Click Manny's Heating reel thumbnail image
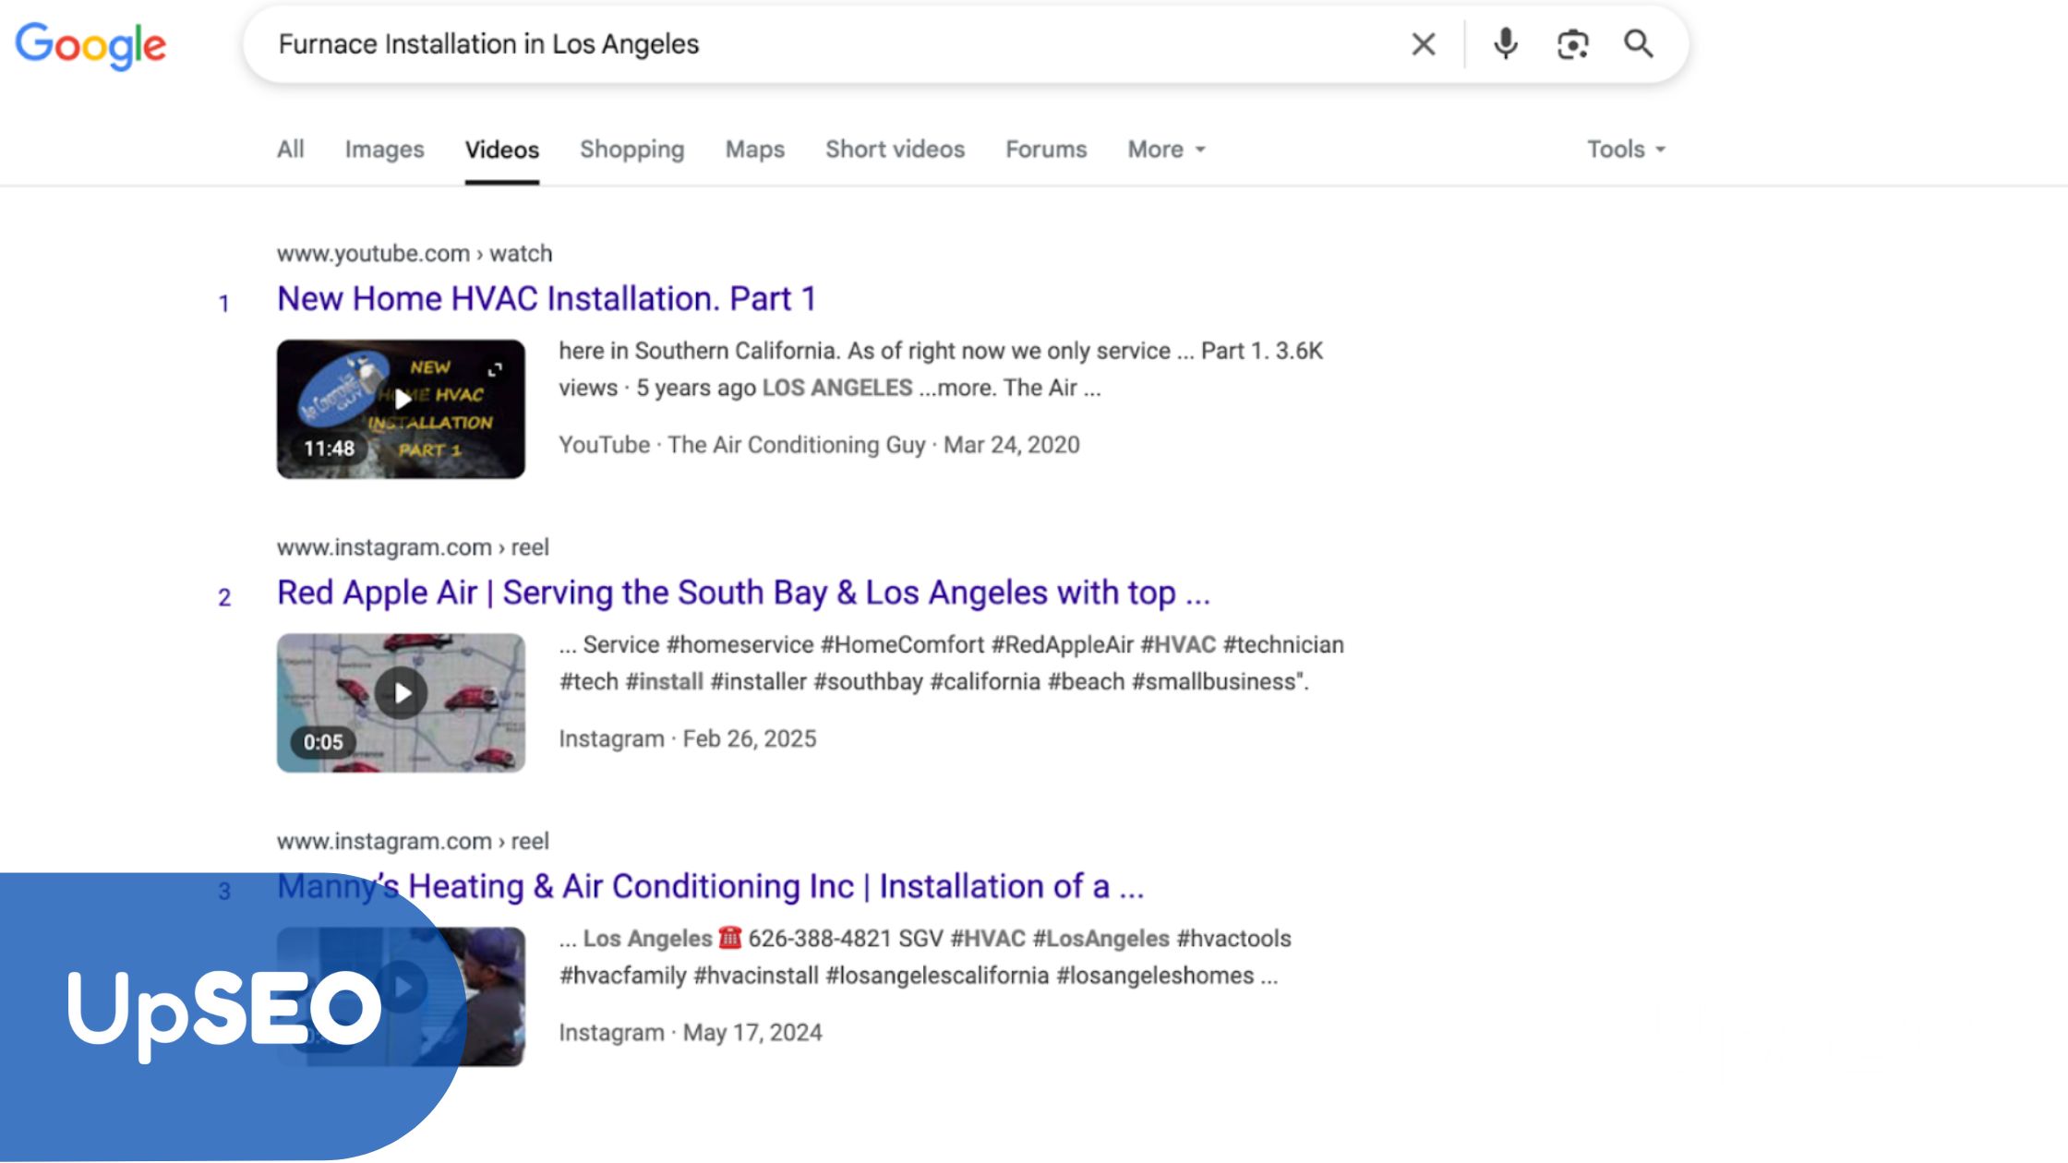 [401, 997]
